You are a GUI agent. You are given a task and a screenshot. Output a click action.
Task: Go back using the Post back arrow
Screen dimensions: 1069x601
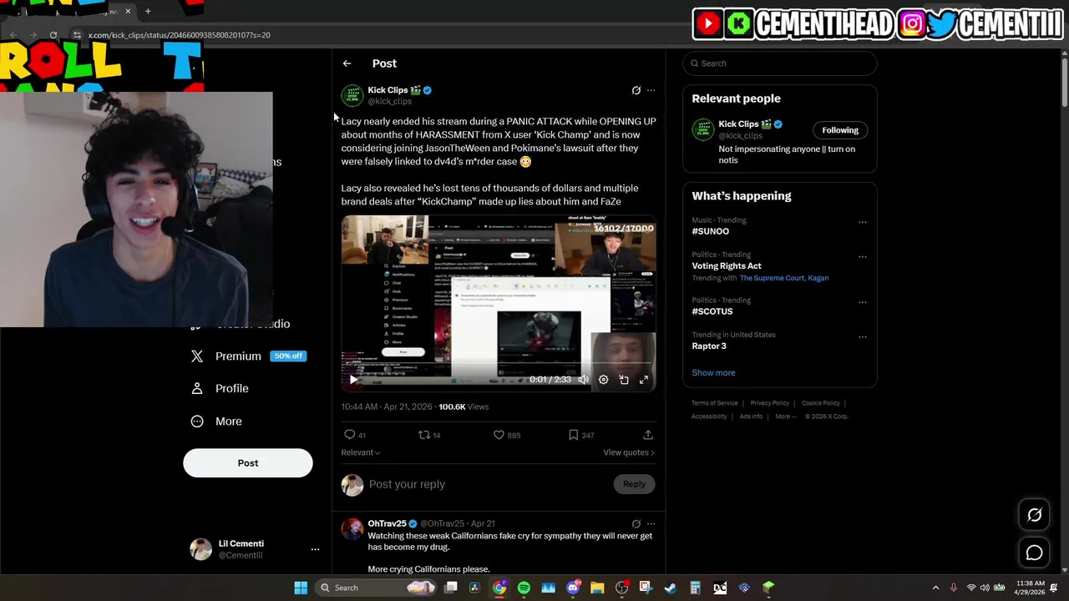point(347,63)
